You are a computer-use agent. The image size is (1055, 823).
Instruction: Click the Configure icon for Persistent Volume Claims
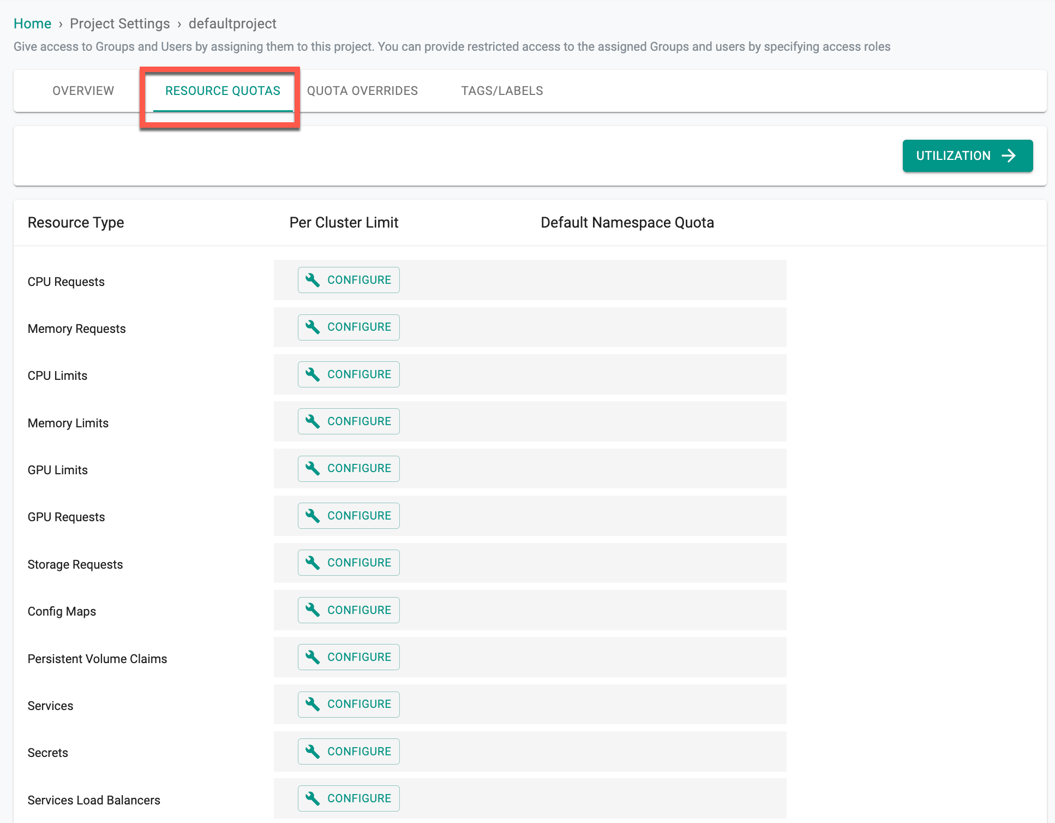pos(349,657)
